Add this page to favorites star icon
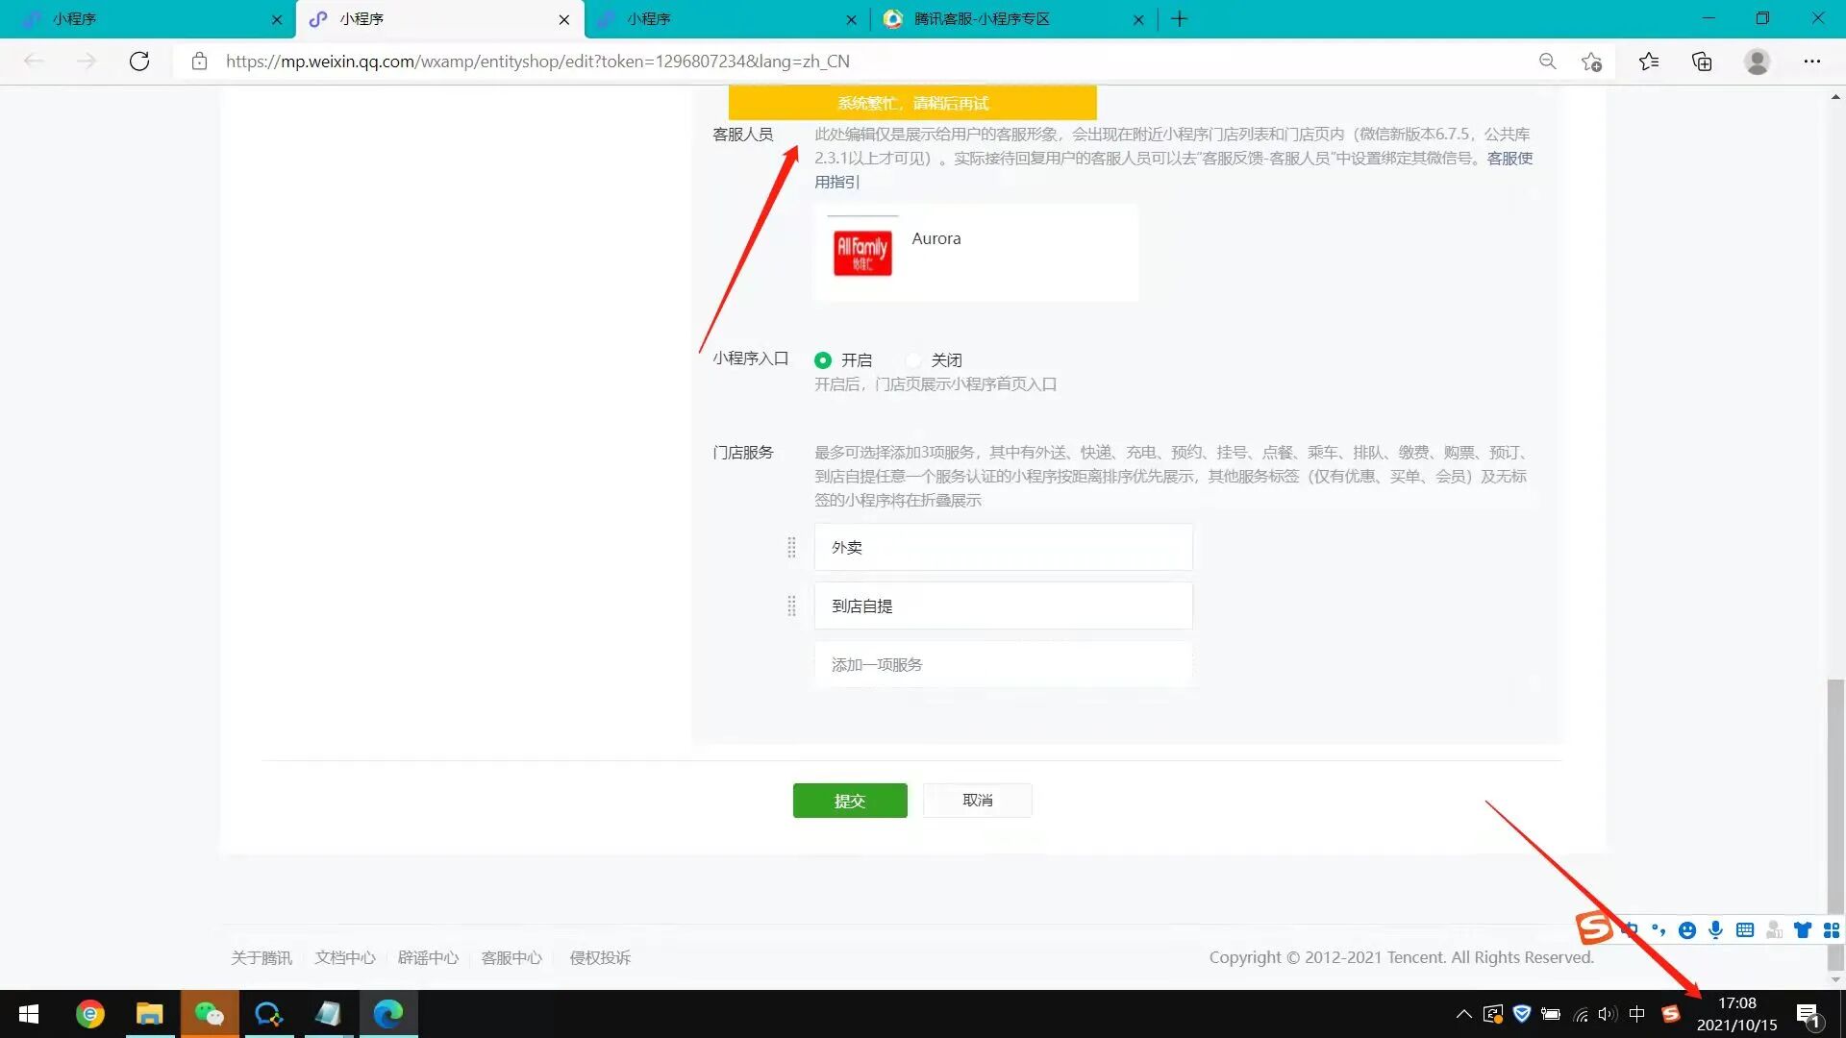The width and height of the screenshot is (1846, 1038). point(1591,62)
